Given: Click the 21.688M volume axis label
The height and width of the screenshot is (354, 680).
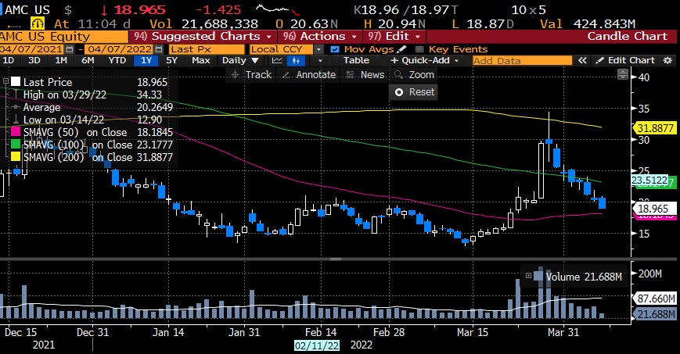Looking at the screenshot, I should (x=656, y=314).
